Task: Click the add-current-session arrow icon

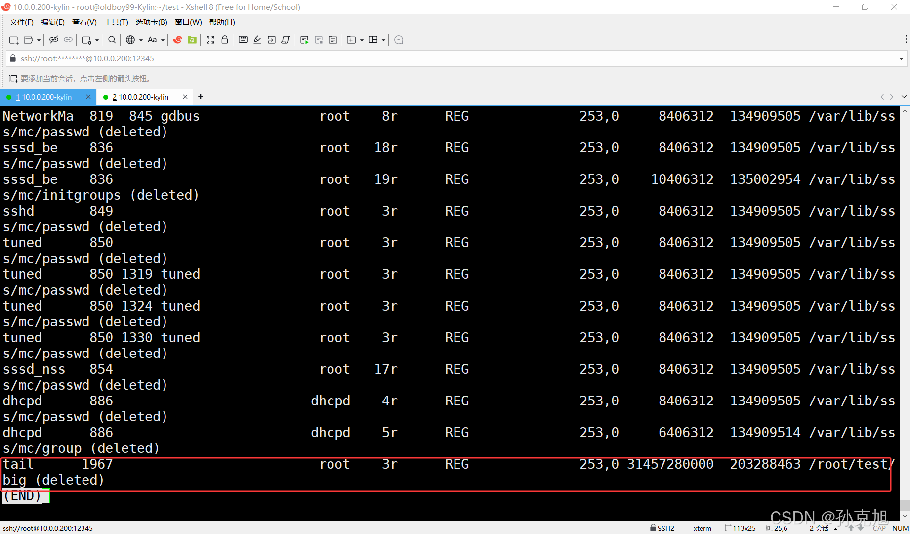Action: click(13, 79)
